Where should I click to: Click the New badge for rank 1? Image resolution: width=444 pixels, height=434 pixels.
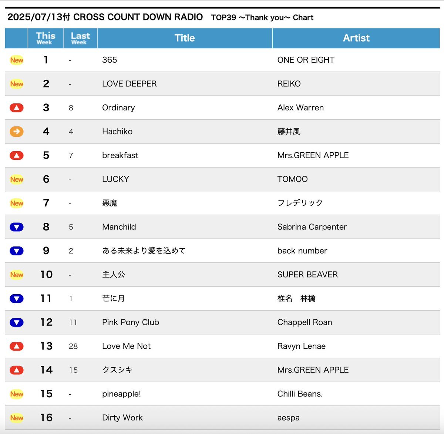pos(17,60)
